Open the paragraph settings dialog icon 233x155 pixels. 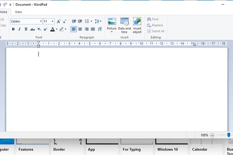tap(100, 29)
